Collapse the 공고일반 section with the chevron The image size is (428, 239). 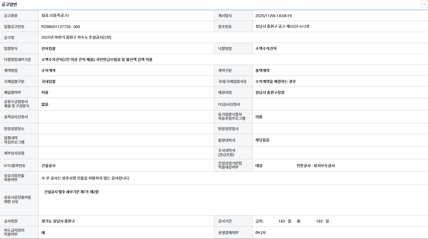coord(424,4)
